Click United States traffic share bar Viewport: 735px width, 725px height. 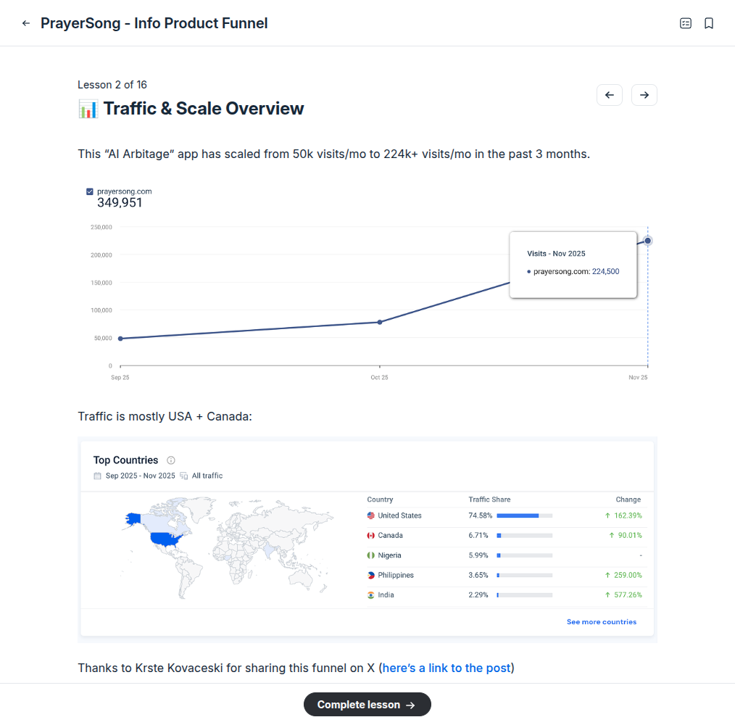525,515
